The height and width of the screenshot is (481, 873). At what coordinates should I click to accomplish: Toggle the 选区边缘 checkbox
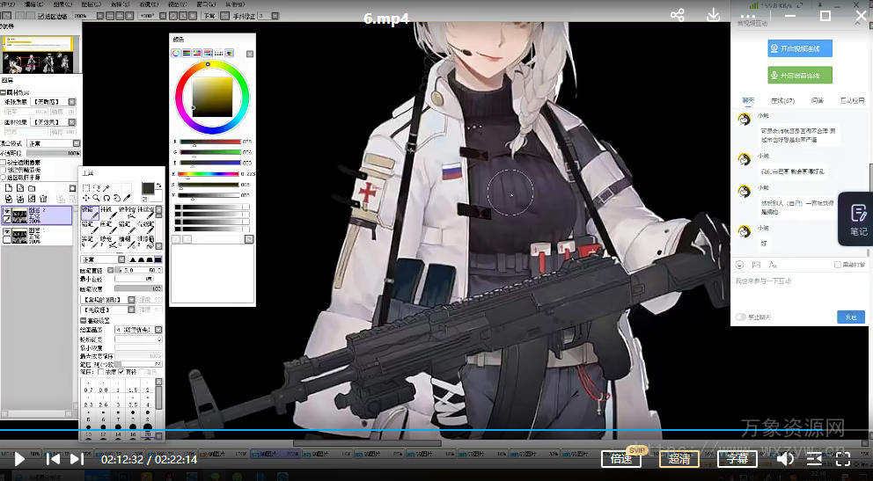41,16
